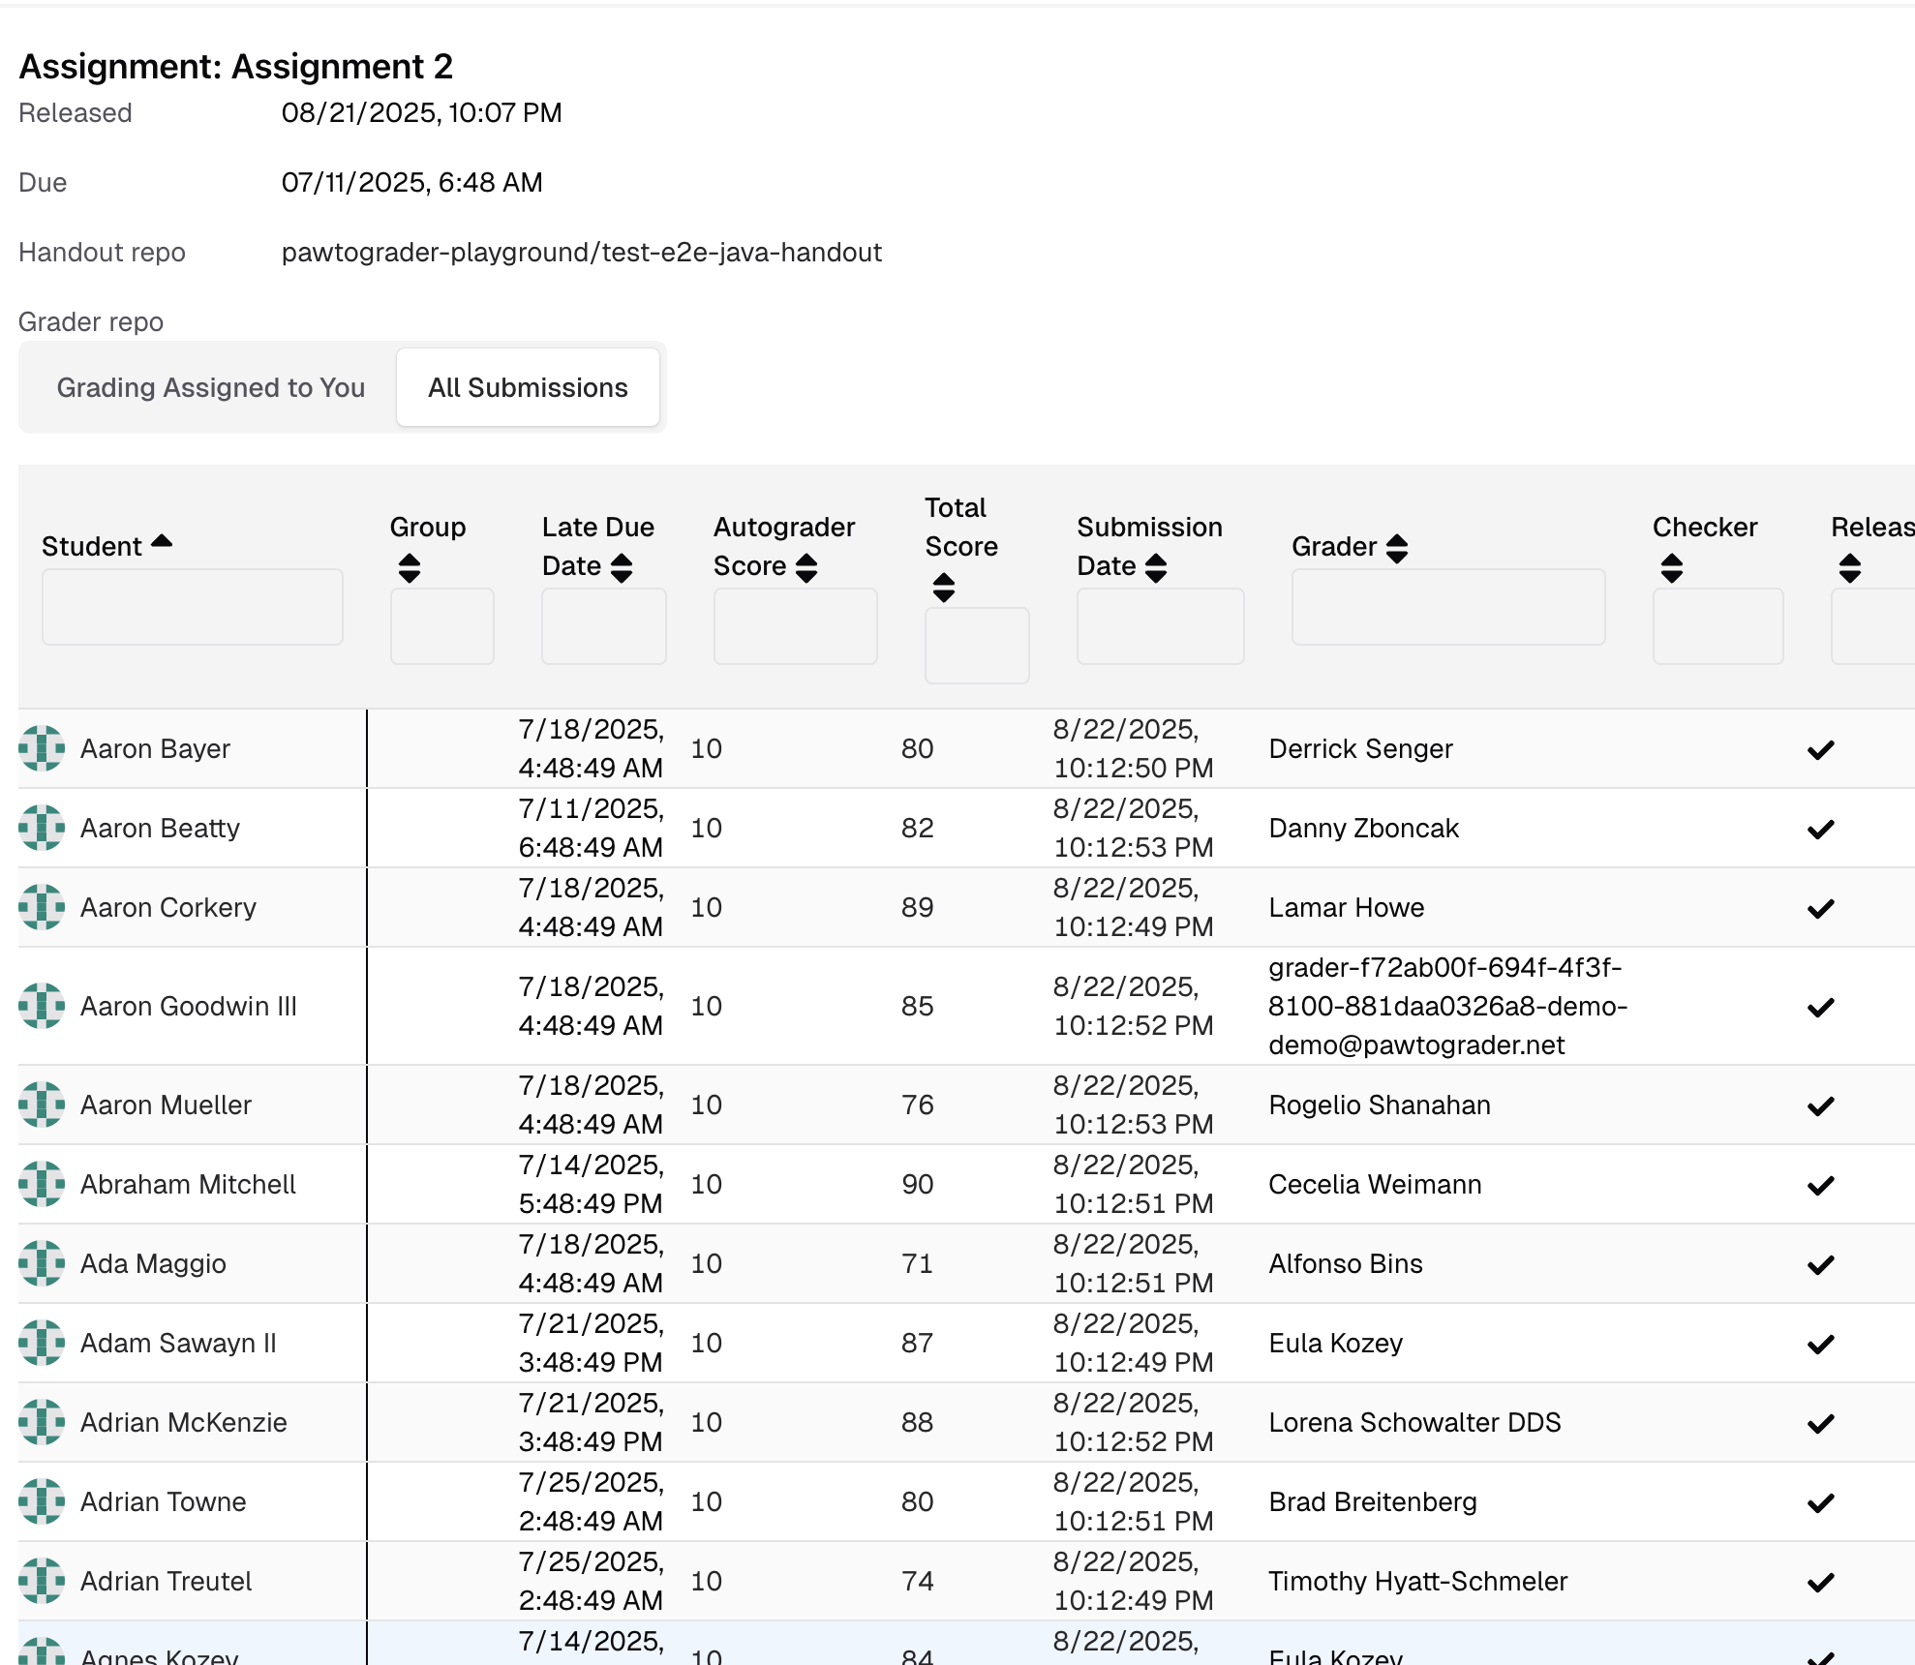Select the All Submissions tab
The height and width of the screenshot is (1665, 1915).
[x=528, y=387]
